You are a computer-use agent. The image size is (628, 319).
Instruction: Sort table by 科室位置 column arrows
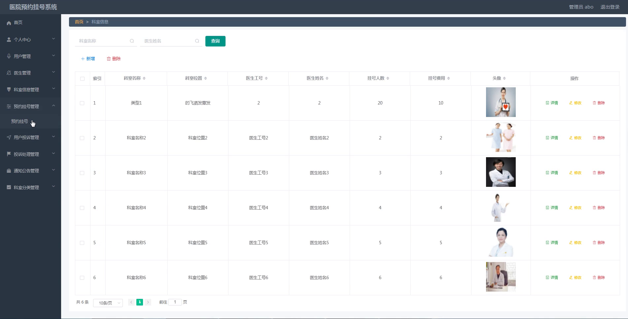pos(206,78)
